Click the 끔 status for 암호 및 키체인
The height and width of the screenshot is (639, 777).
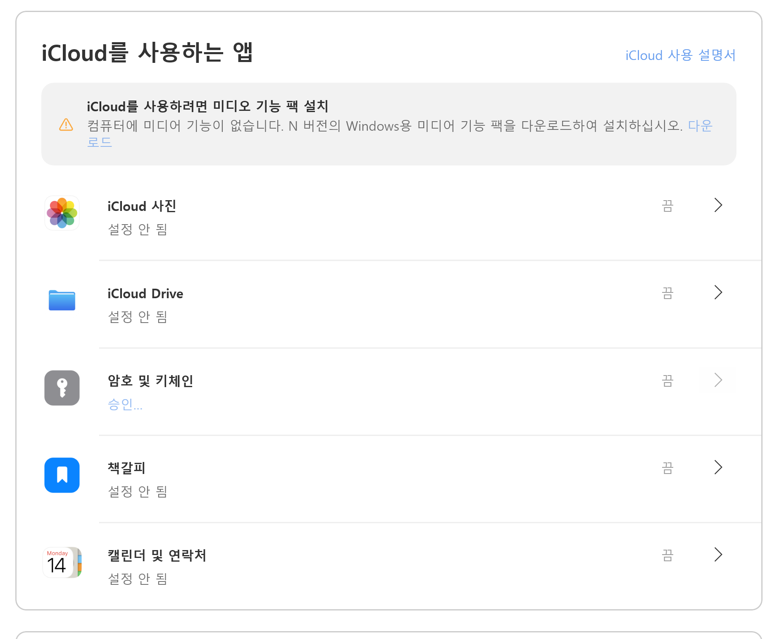coord(667,381)
